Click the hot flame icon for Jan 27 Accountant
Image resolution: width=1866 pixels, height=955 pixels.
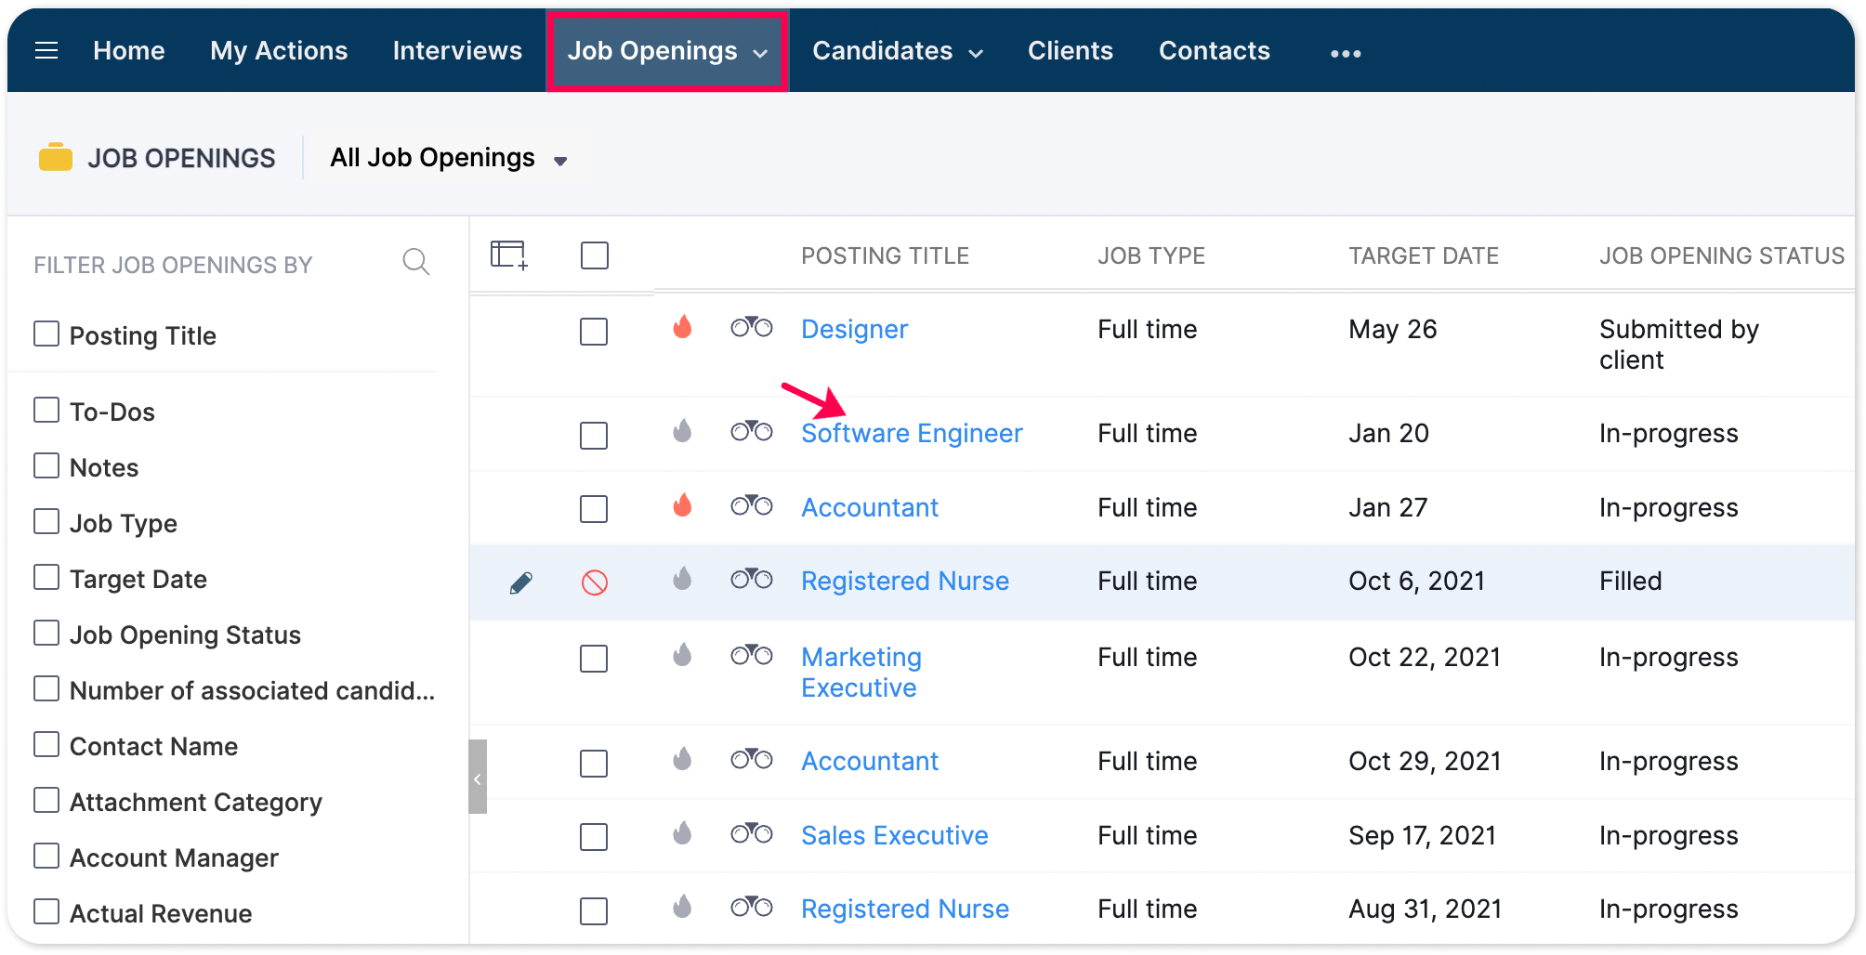[x=682, y=505]
